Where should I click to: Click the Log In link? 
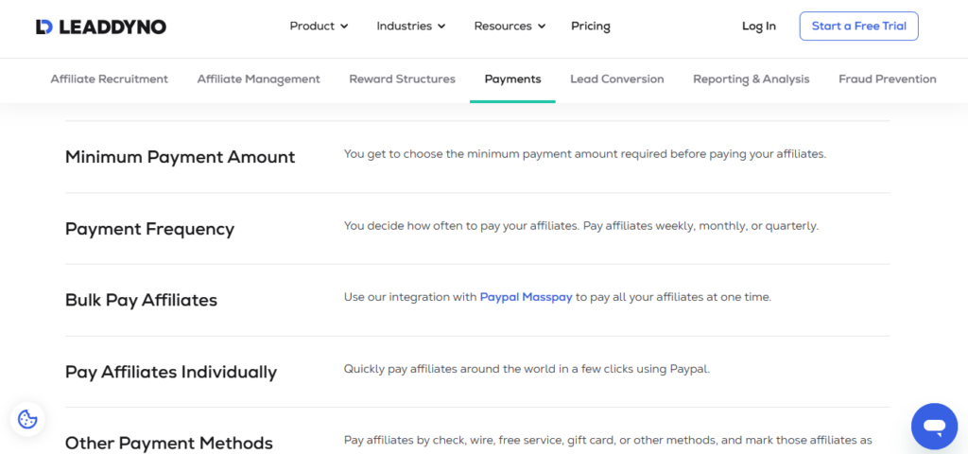coord(758,26)
